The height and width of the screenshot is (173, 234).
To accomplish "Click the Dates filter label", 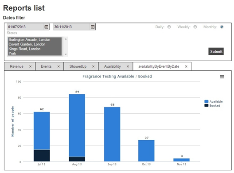I will pos(14,18).
